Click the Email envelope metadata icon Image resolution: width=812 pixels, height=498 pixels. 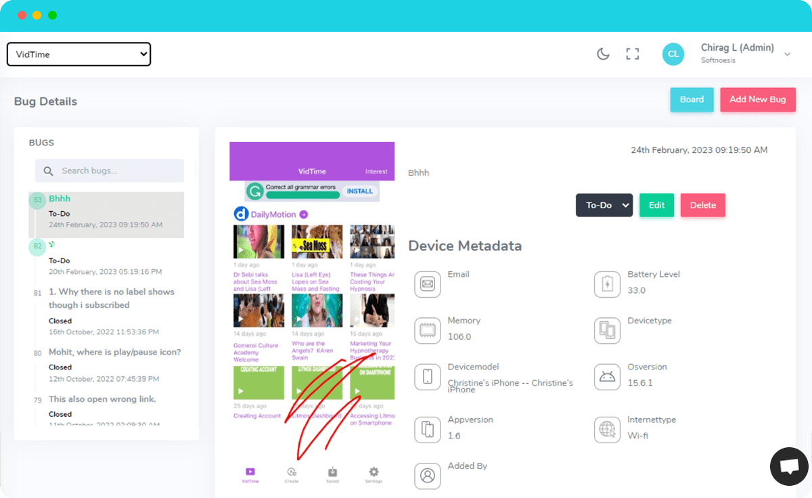click(x=428, y=284)
